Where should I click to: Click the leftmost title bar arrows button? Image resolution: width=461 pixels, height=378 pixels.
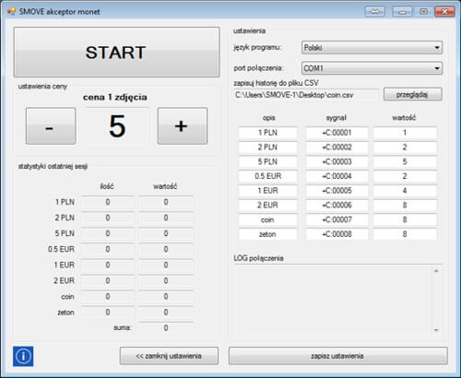click(374, 12)
